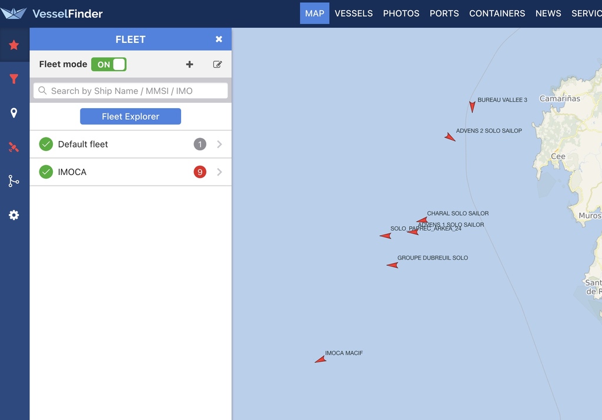
Task: Open the PHOTOS menu item
Action: click(x=401, y=14)
